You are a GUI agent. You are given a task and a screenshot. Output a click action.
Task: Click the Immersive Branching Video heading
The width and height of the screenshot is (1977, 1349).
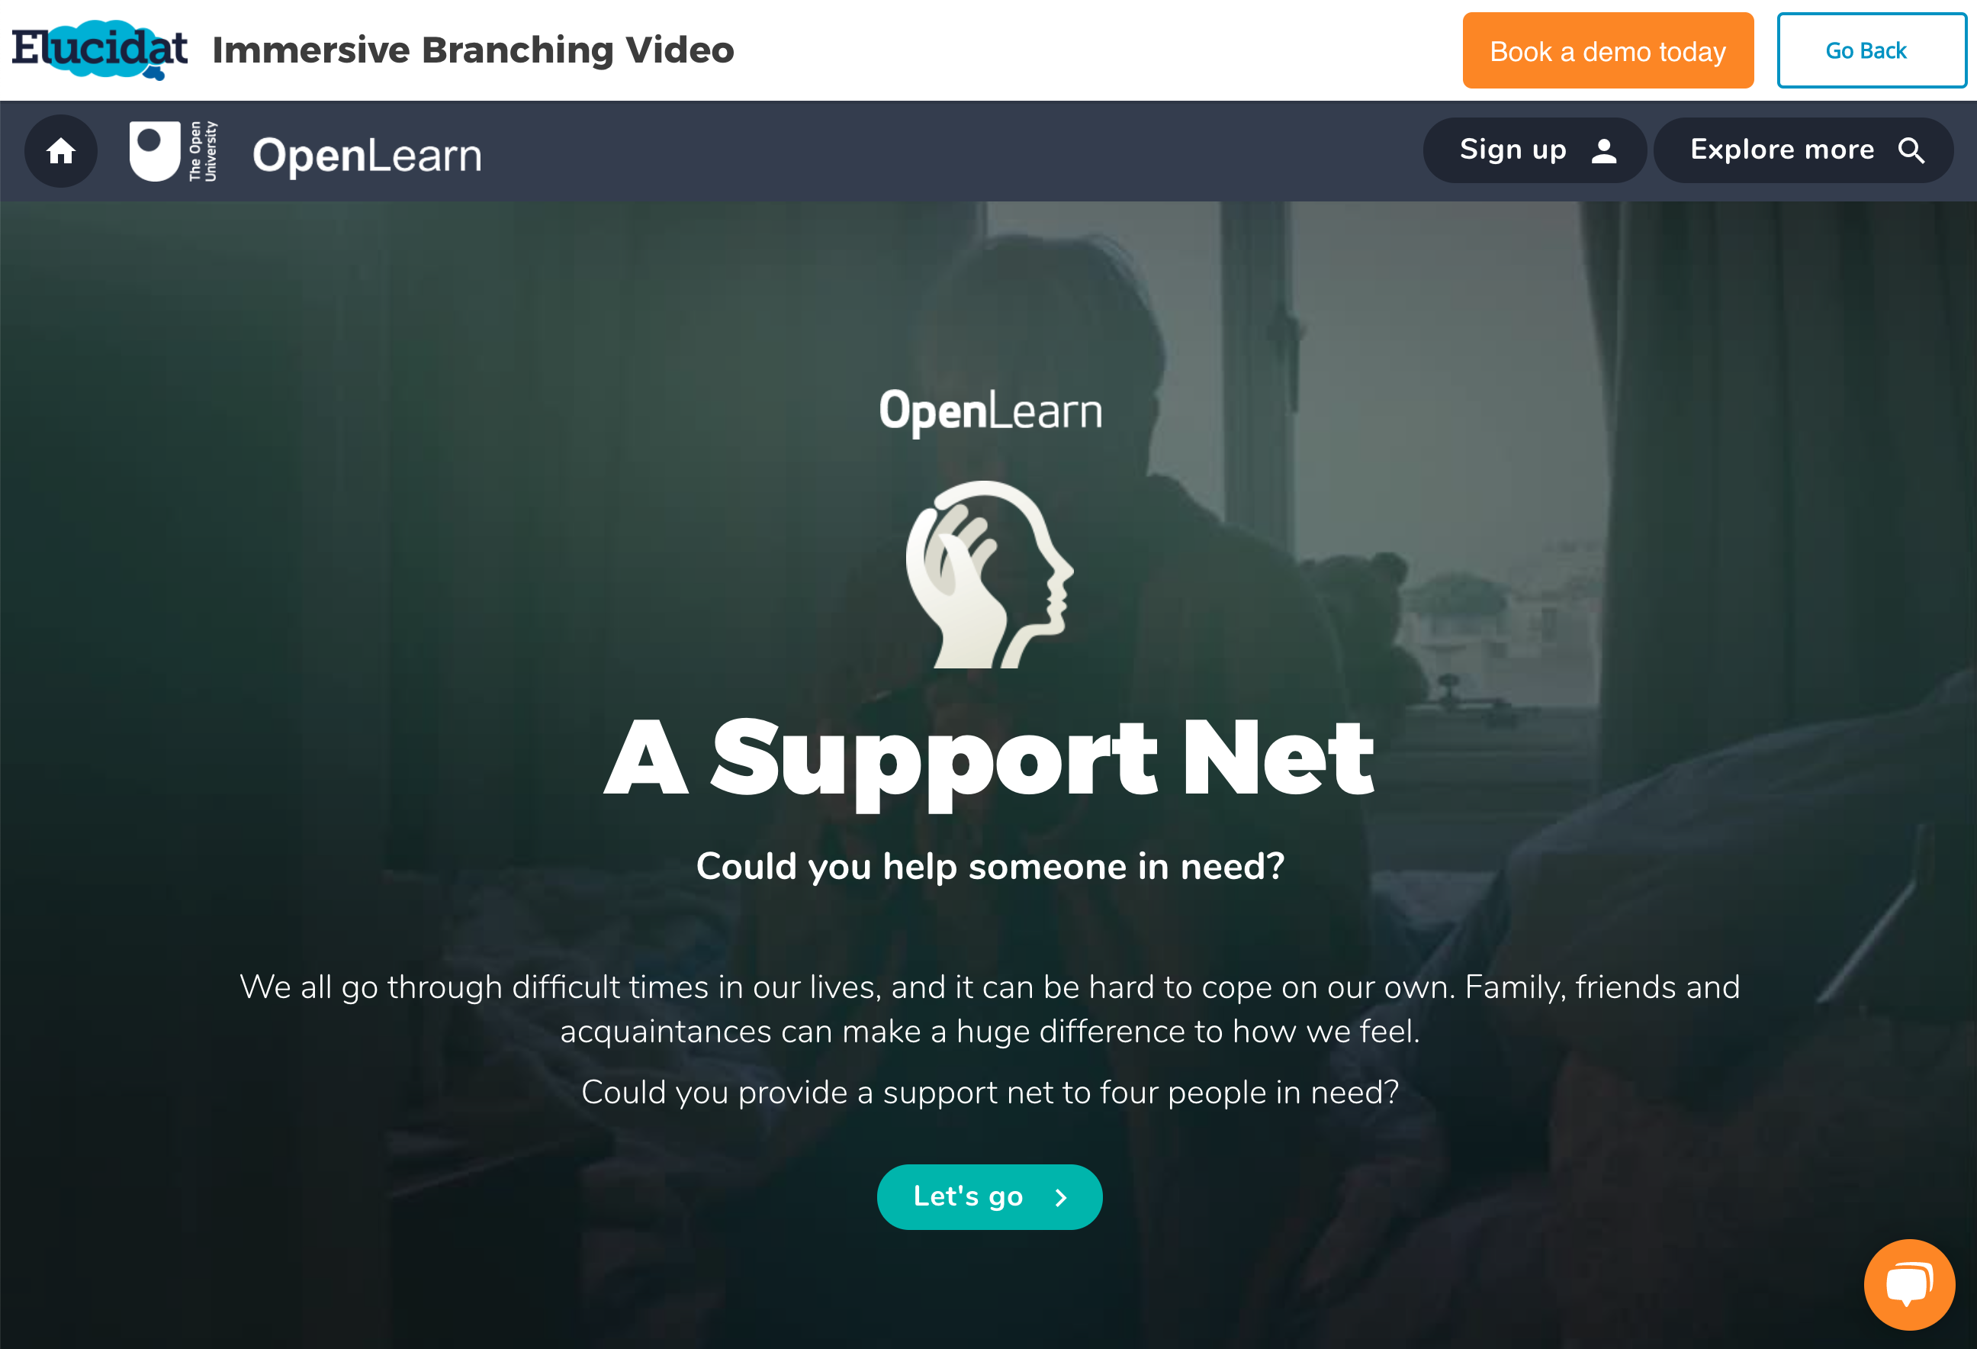click(x=473, y=50)
